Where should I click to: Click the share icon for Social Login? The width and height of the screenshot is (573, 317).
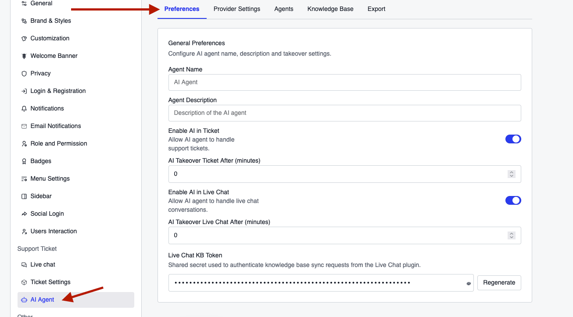point(24,214)
